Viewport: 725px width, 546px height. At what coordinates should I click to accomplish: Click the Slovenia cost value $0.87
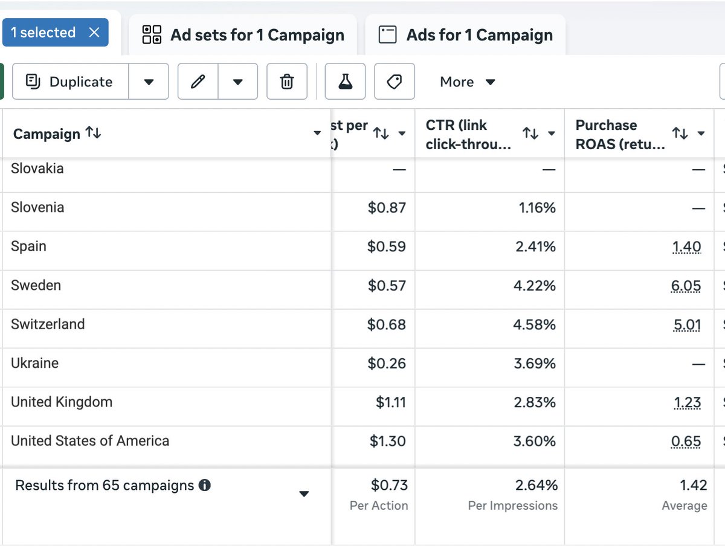click(x=387, y=208)
